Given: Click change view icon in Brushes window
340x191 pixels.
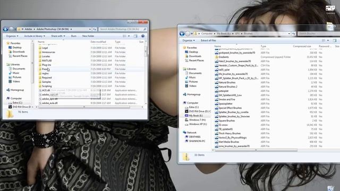Looking at the screenshot, I should pyautogui.click(x=324, y=40).
